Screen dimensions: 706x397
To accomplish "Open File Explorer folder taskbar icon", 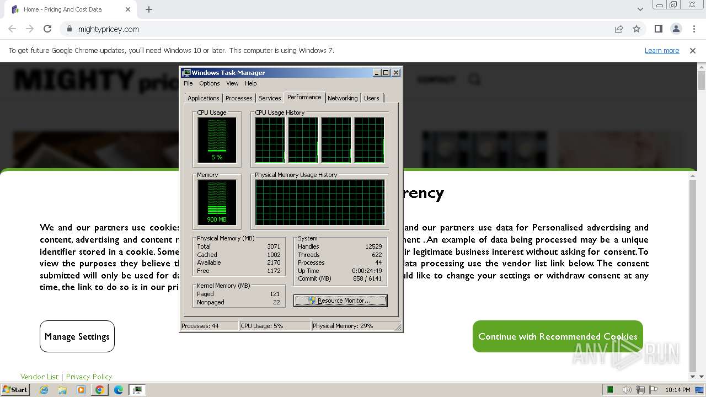I will click(x=62, y=390).
